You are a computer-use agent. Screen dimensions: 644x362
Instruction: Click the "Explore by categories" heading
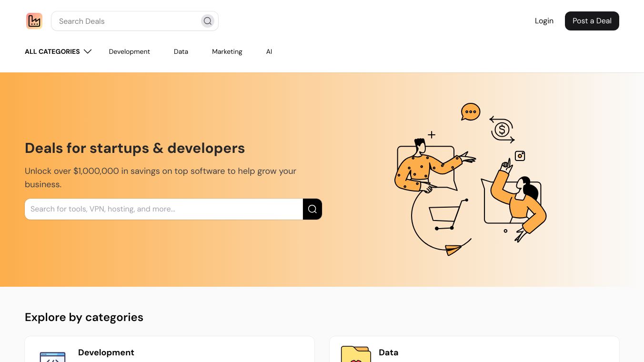84,317
